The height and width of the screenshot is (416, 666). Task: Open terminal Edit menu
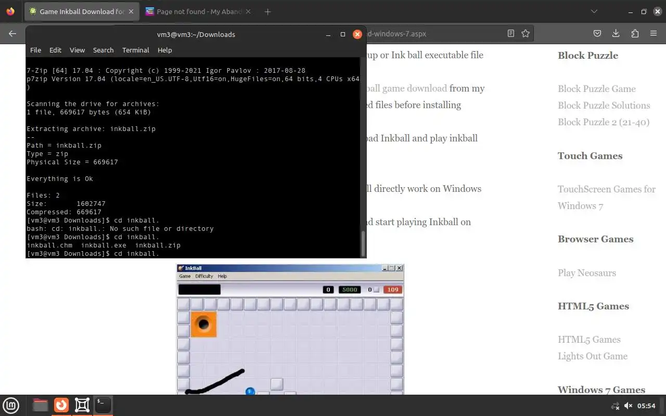55,50
